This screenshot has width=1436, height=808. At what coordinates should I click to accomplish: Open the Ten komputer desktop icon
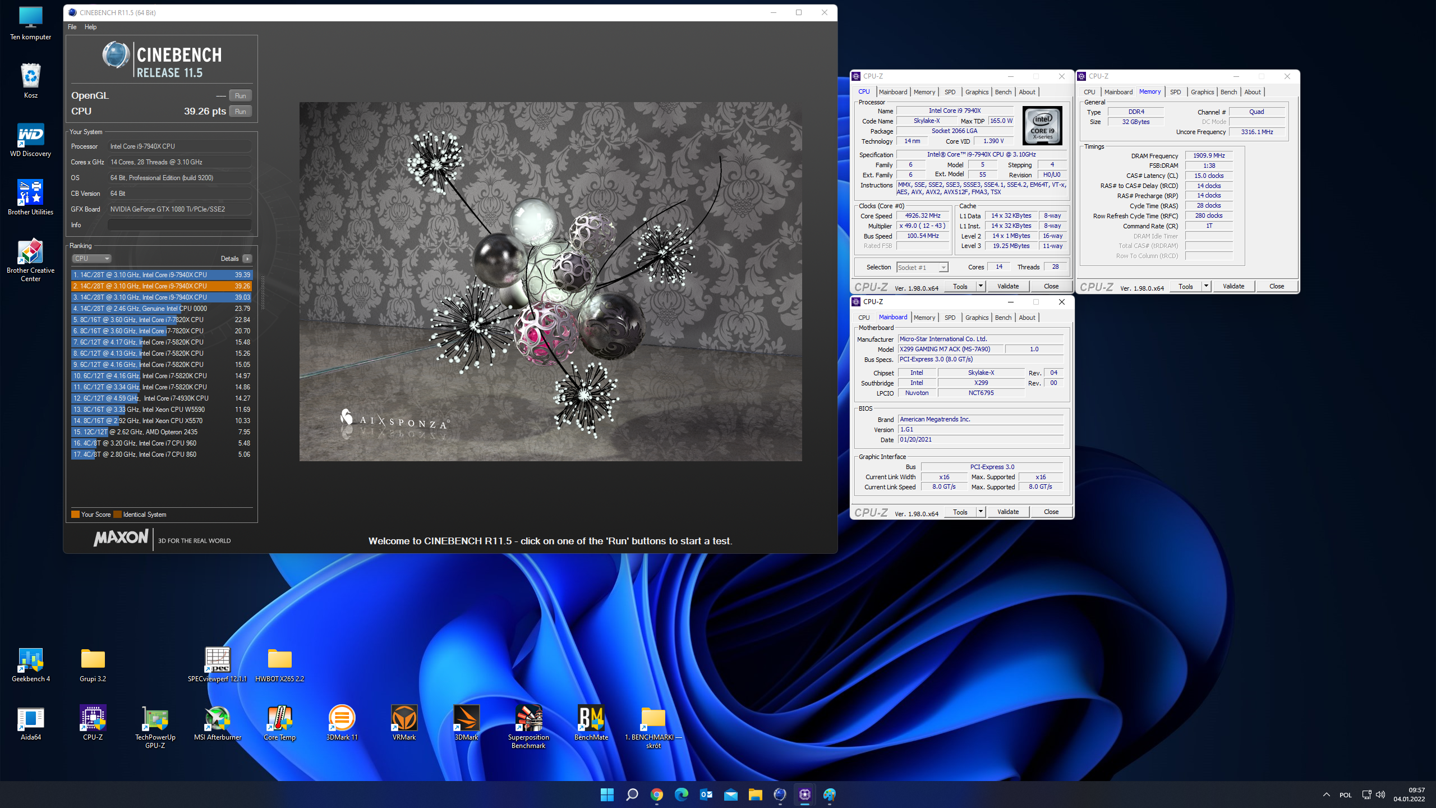click(x=31, y=24)
